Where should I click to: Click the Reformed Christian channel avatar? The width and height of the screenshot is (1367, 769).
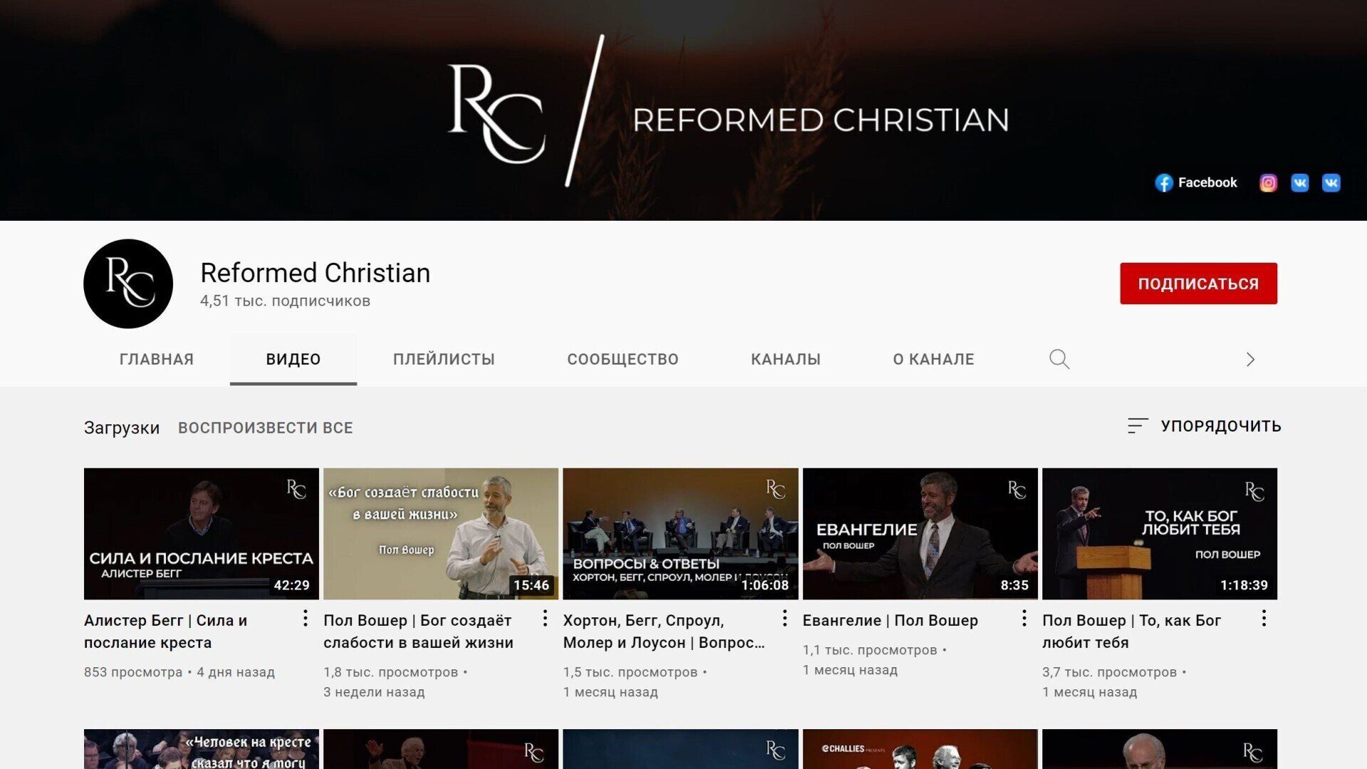pyautogui.click(x=128, y=283)
